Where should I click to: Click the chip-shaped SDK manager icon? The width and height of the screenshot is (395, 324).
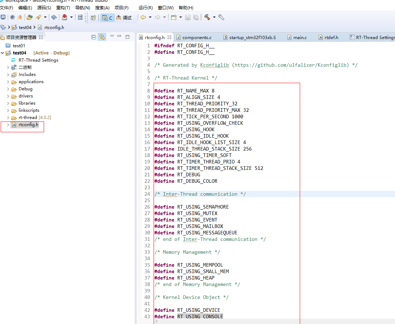(12, 17)
